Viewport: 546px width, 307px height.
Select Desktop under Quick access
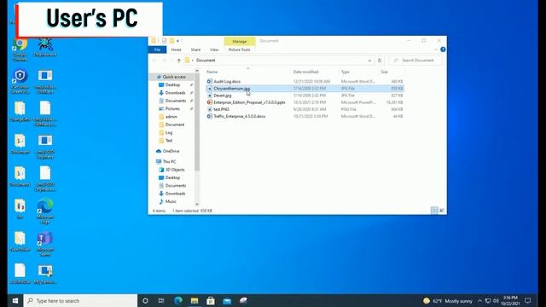(172, 84)
